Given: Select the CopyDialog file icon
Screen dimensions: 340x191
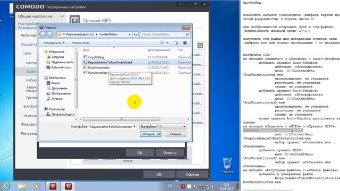Looking at the screenshot, I should coord(85,57).
